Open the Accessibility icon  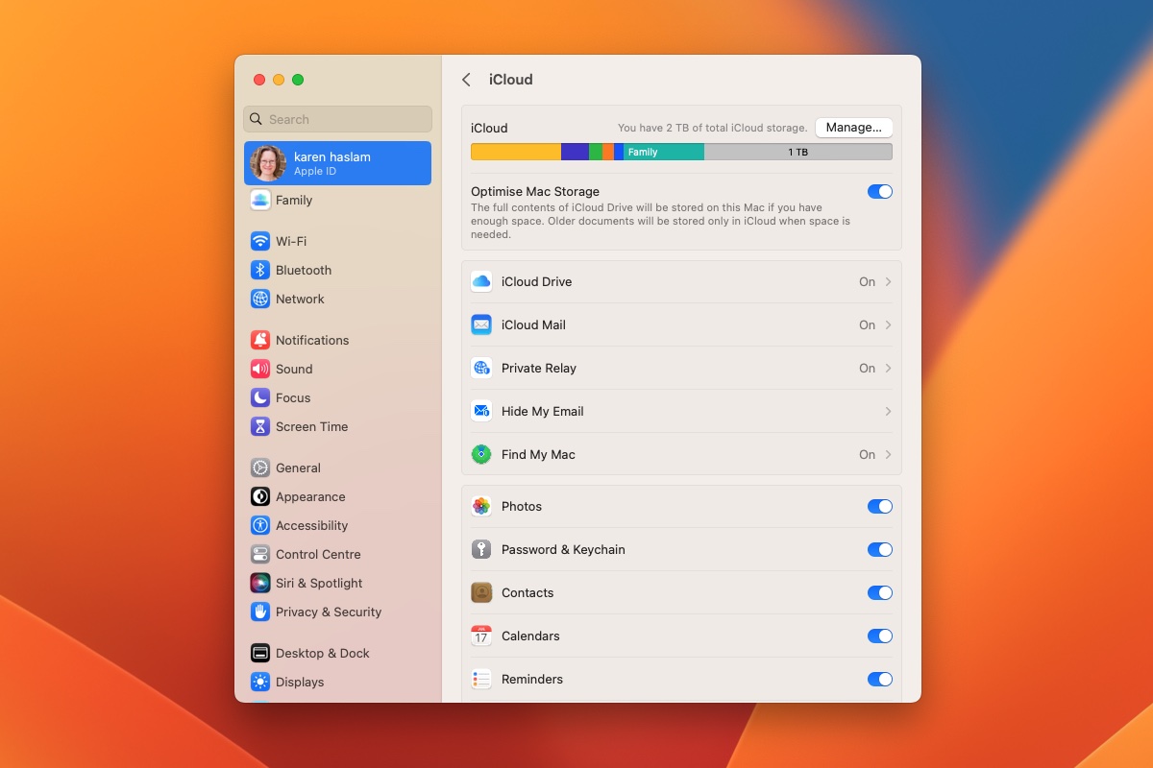[260, 525]
